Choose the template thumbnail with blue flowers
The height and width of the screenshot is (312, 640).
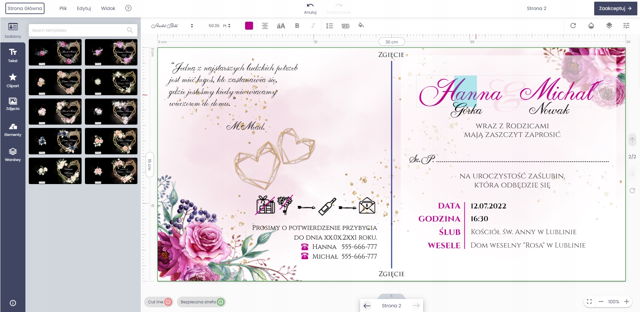tap(55, 141)
